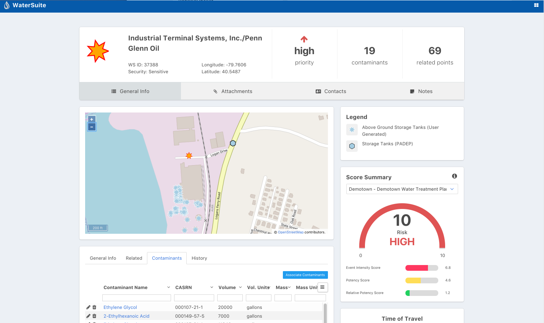Image resolution: width=544 pixels, height=323 pixels.
Task: Switch to top General Info tab
Action: pos(130,91)
